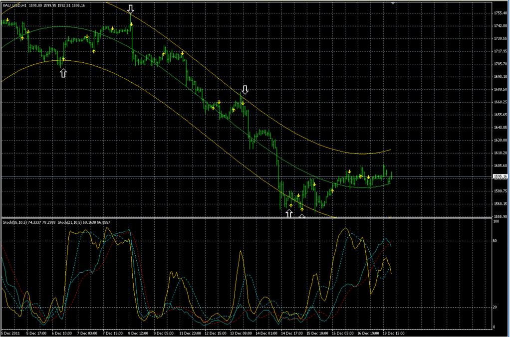Screen dimensions: 510x337
Task: Click the 9 Dec 05:00 time label
Action: pyautogui.click(x=164, y=334)
